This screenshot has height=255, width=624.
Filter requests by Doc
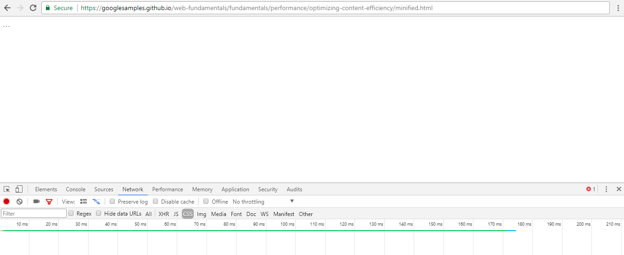[251, 214]
